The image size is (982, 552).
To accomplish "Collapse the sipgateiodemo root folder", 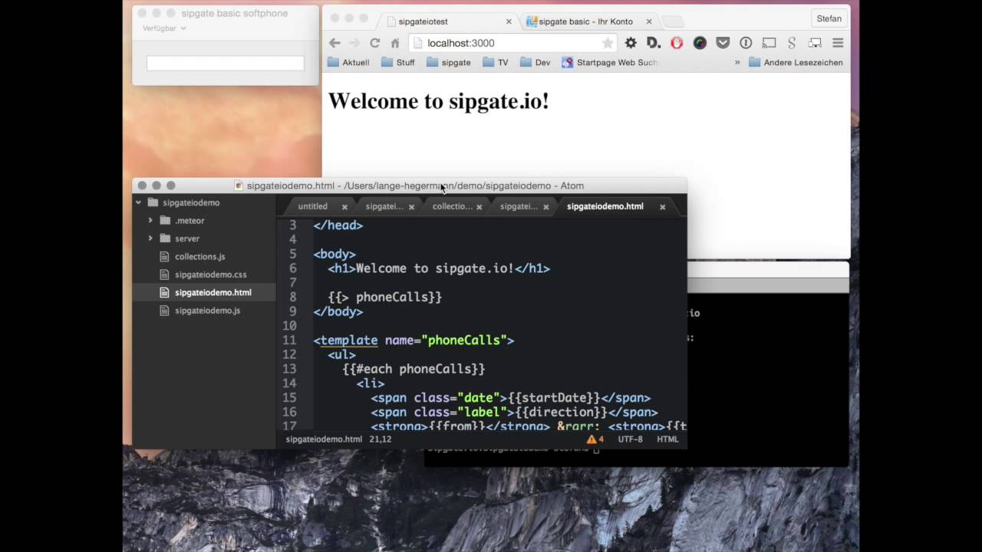I will pos(139,202).
